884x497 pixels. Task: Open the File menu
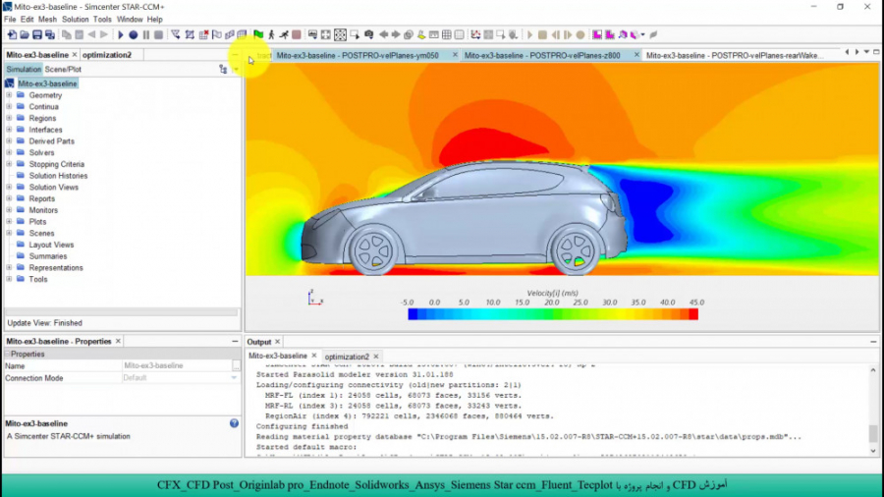pos(10,20)
